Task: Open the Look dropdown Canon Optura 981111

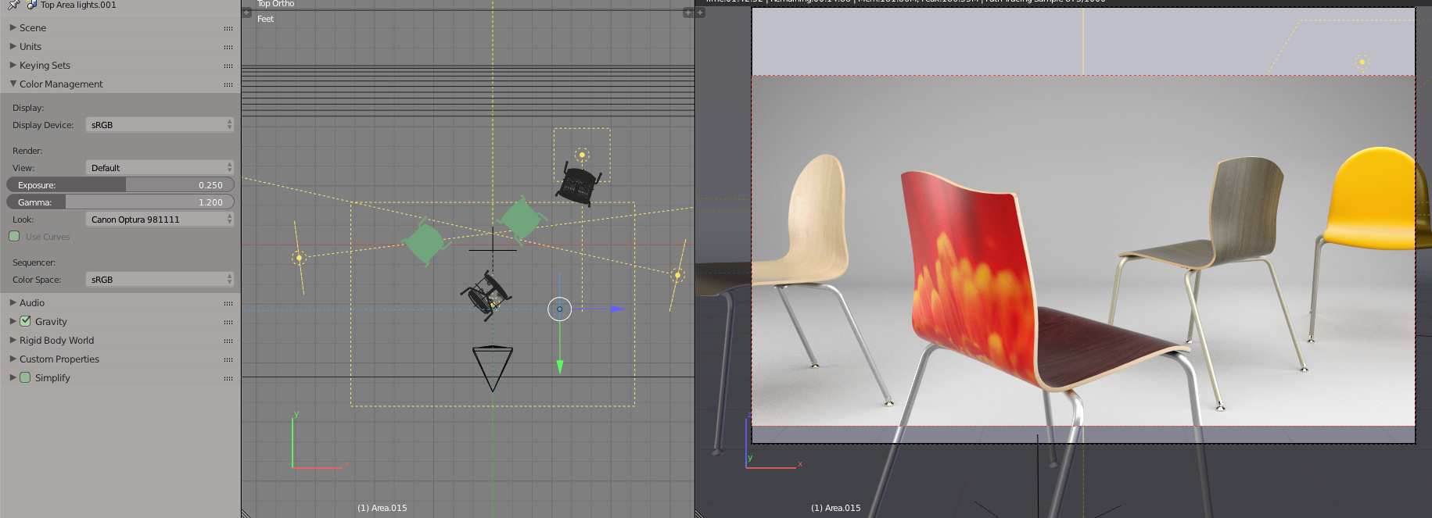Action: [160, 219]
